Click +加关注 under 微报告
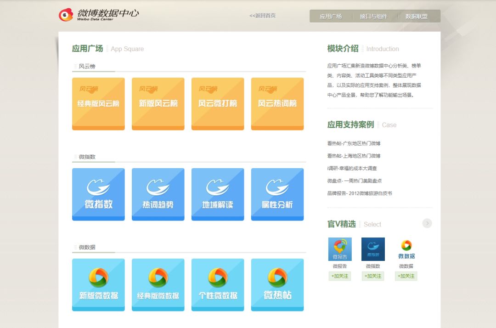 339,276
